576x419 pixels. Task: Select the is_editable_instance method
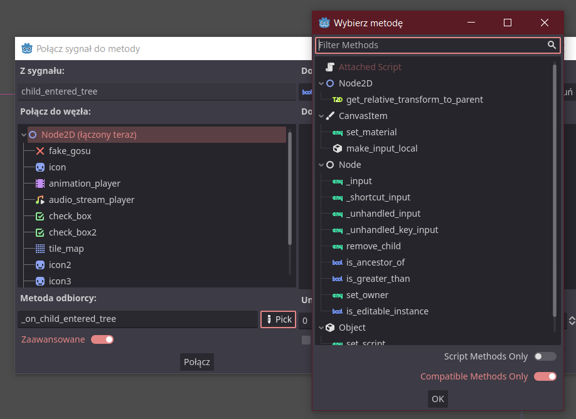(387, 311)
